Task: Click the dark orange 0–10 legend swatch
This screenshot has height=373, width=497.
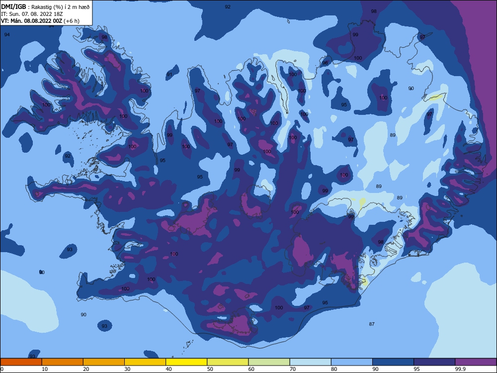Action: (21, 362)
